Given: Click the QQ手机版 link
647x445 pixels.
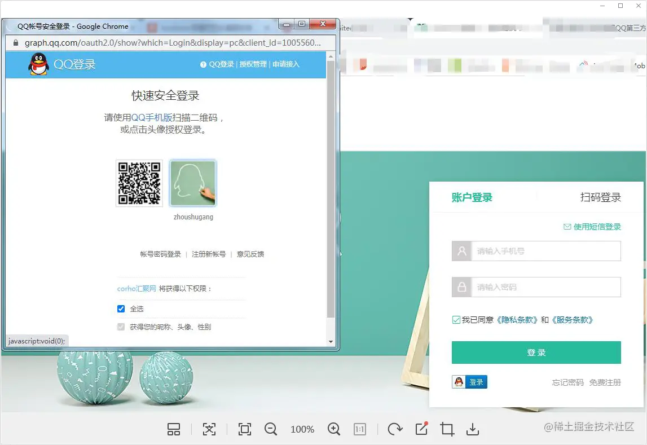Looking at the screenshot, I should click(x=151, y=117).
